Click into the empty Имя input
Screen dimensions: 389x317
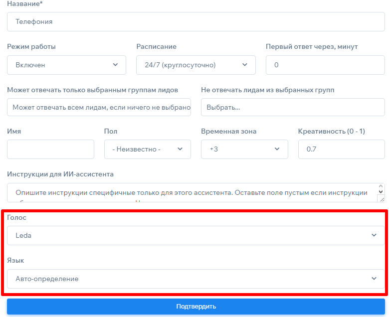coord(50,149)
